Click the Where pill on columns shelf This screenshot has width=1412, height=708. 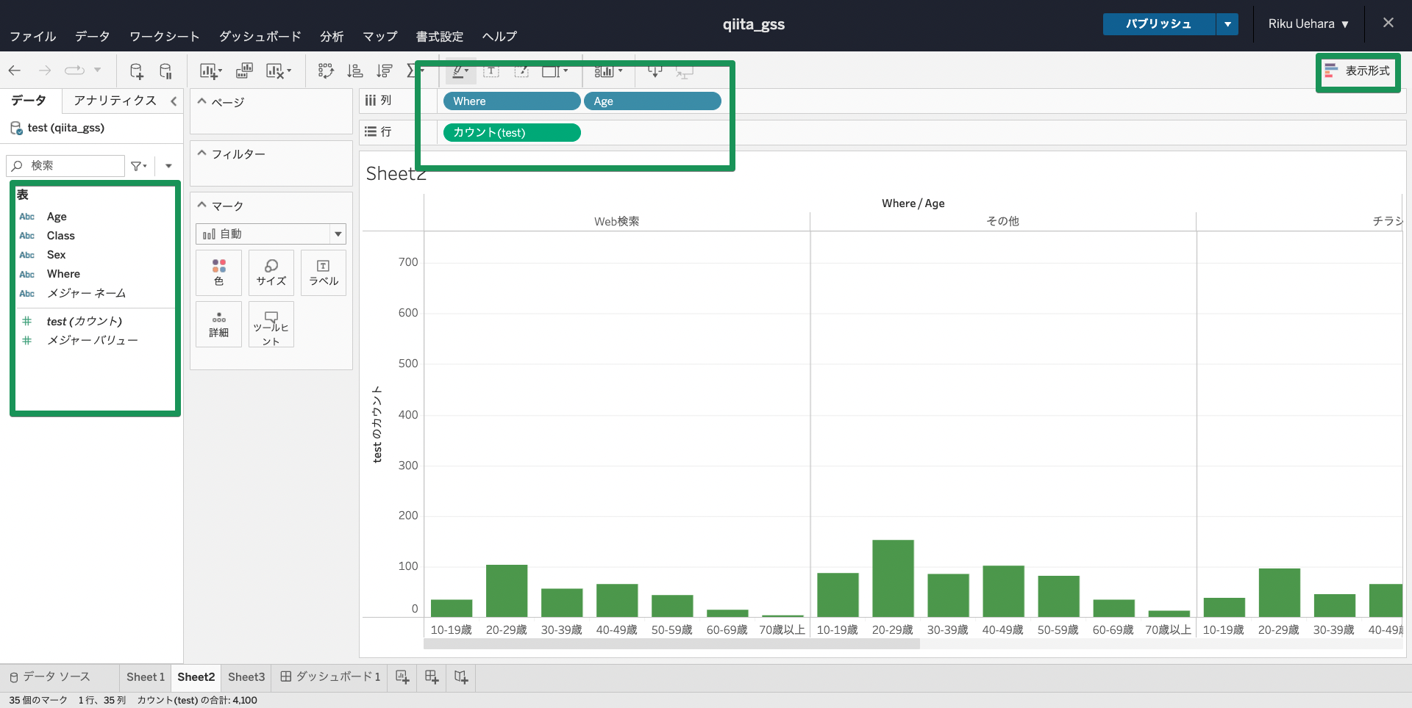(x=512, y=101)
